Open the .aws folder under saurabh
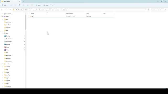This screenshot has height=94, width=168. (7, 69)
